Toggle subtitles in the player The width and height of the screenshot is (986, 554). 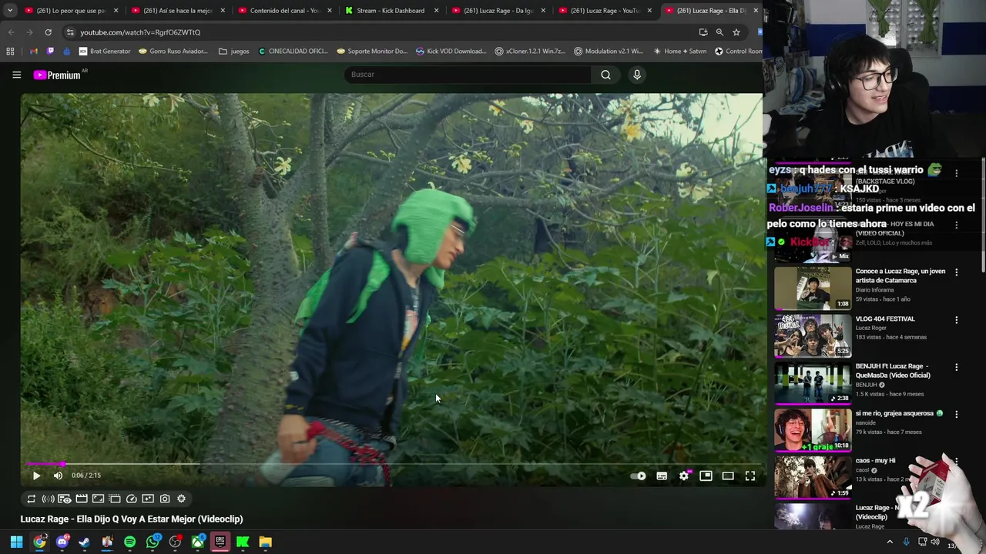662,476
